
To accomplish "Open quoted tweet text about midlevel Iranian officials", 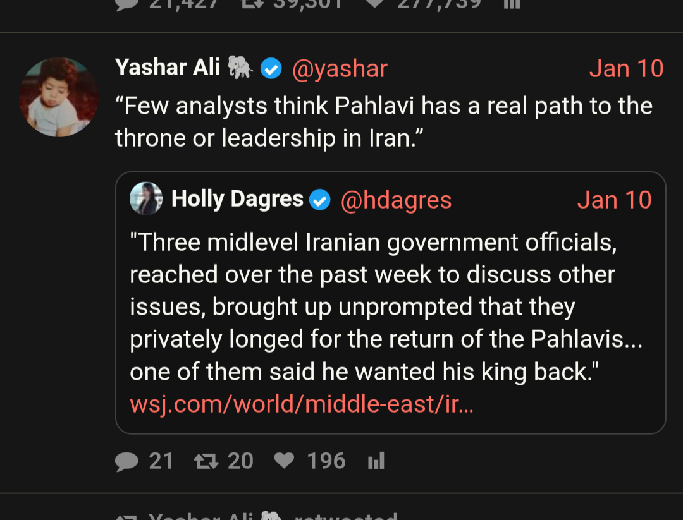I will pos(386,306).
